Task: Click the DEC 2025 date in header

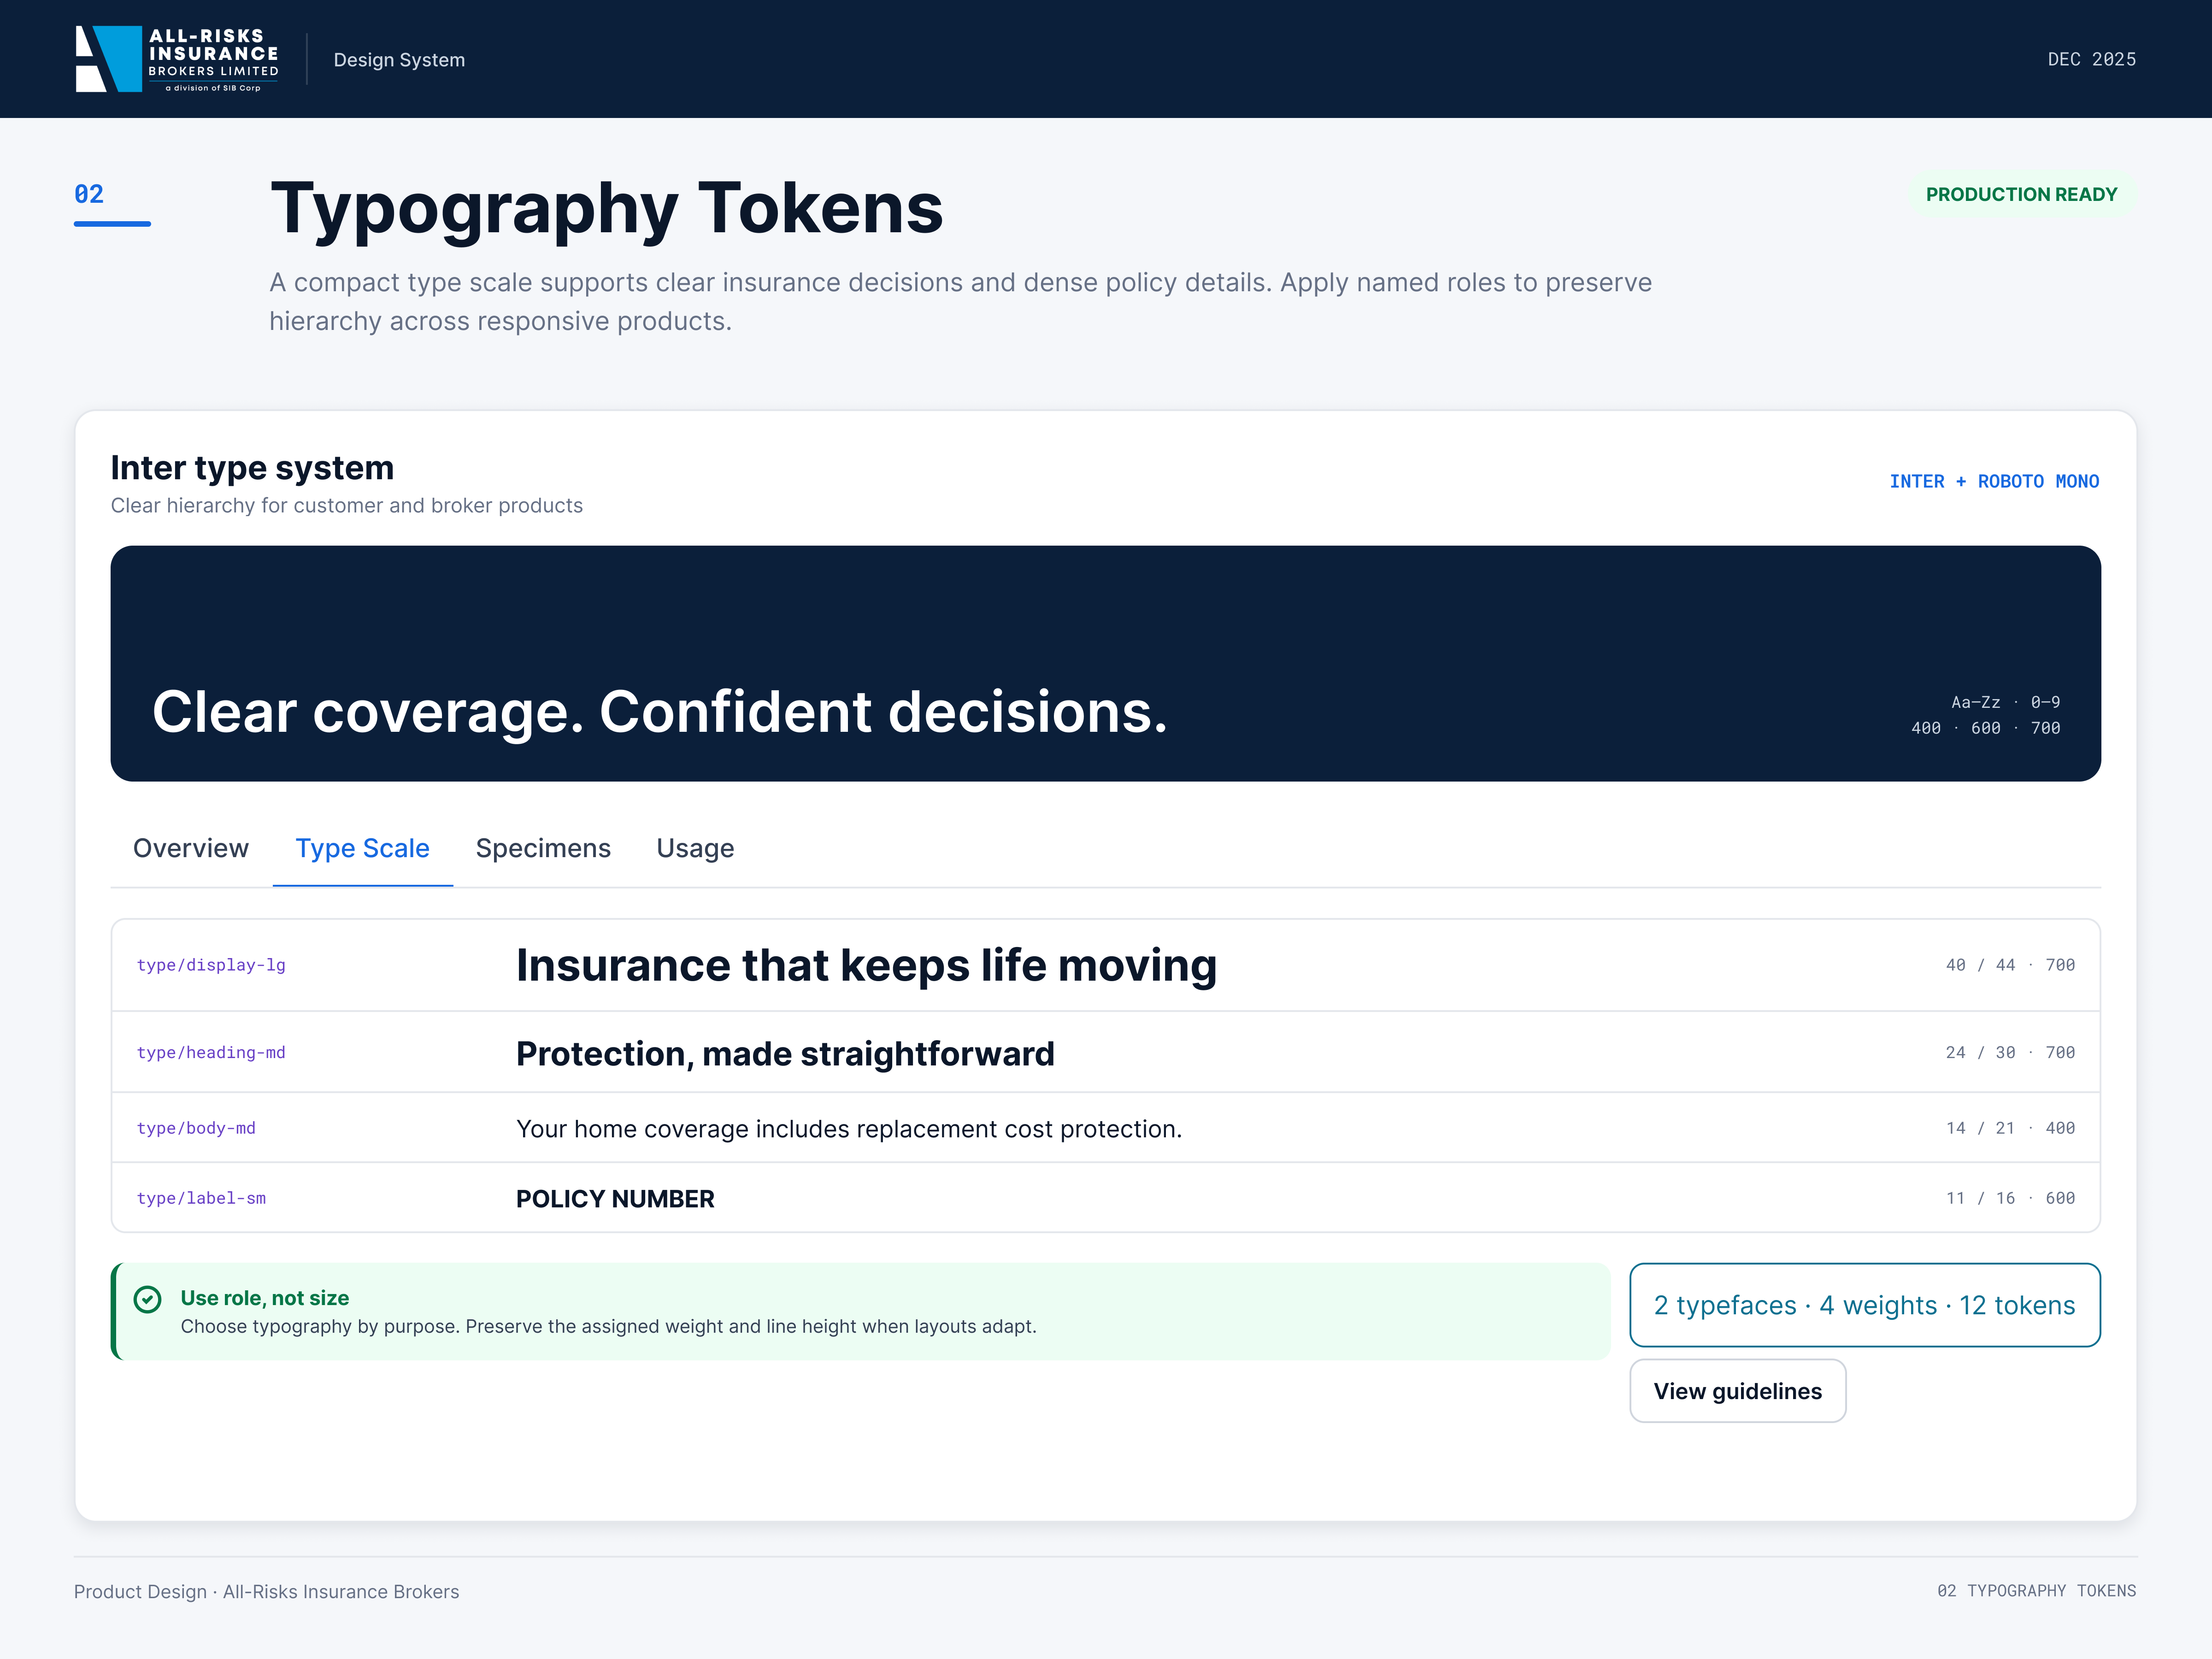Action: [2092, 59]
